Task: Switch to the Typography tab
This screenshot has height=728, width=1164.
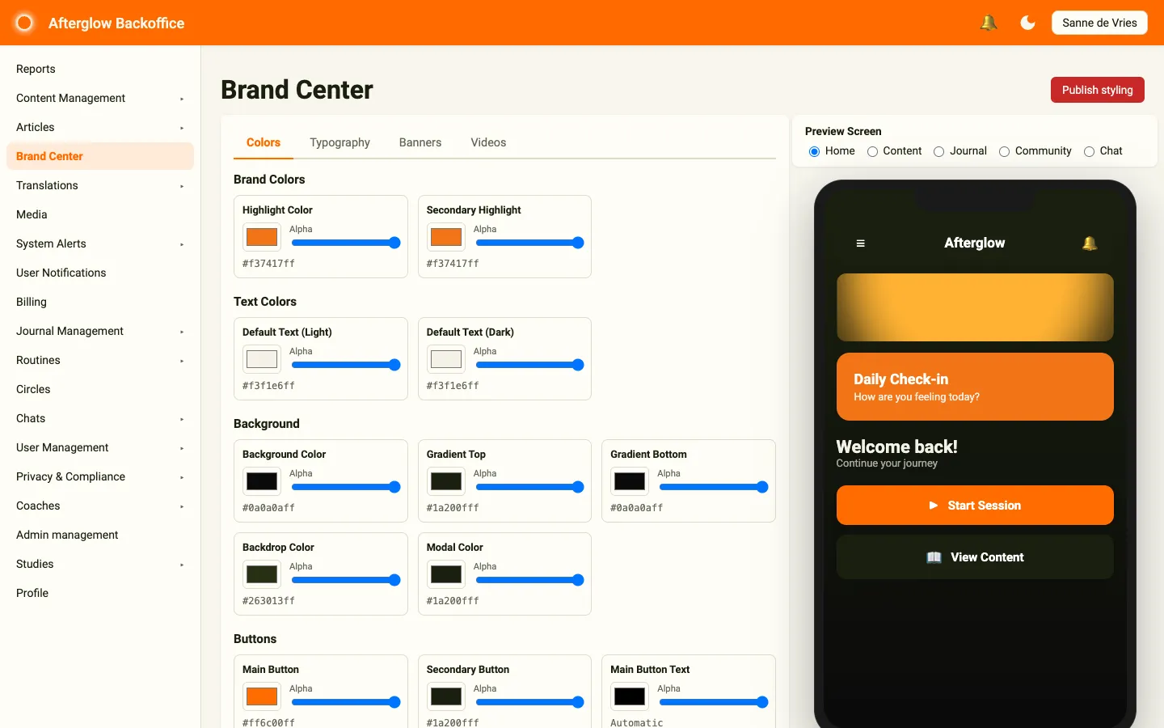Action: [x=339, y=142]
